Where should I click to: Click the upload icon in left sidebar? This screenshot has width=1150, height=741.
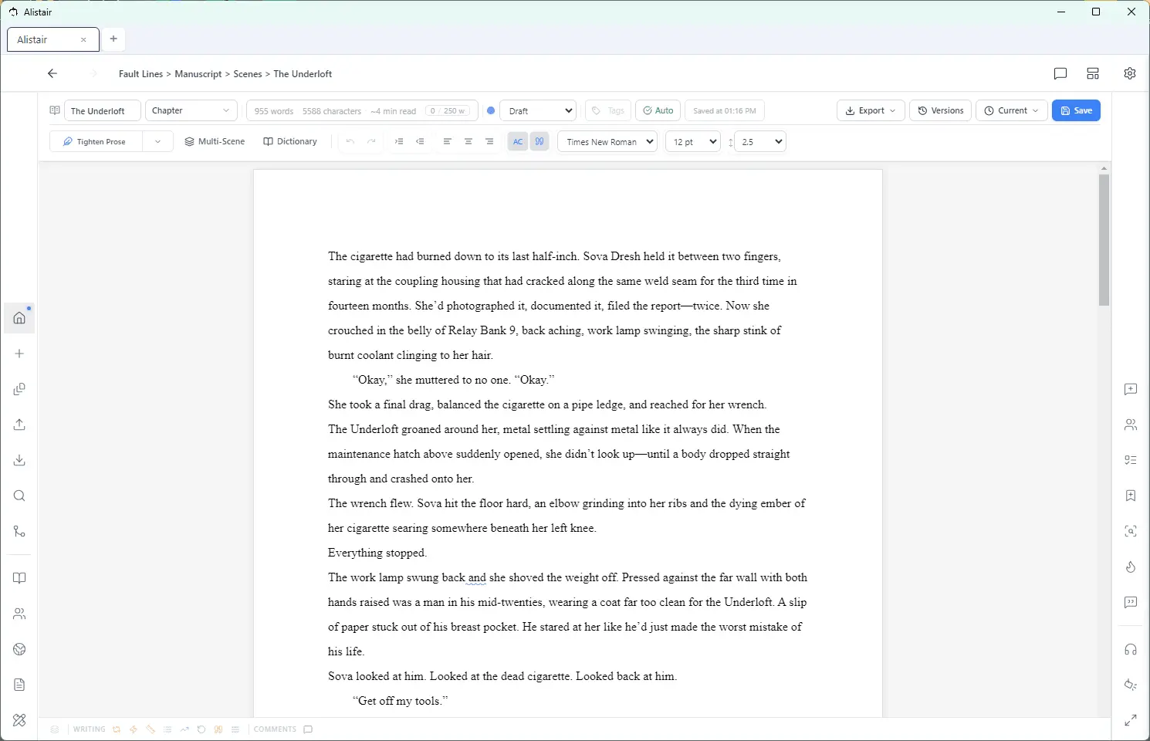point(19,425)
